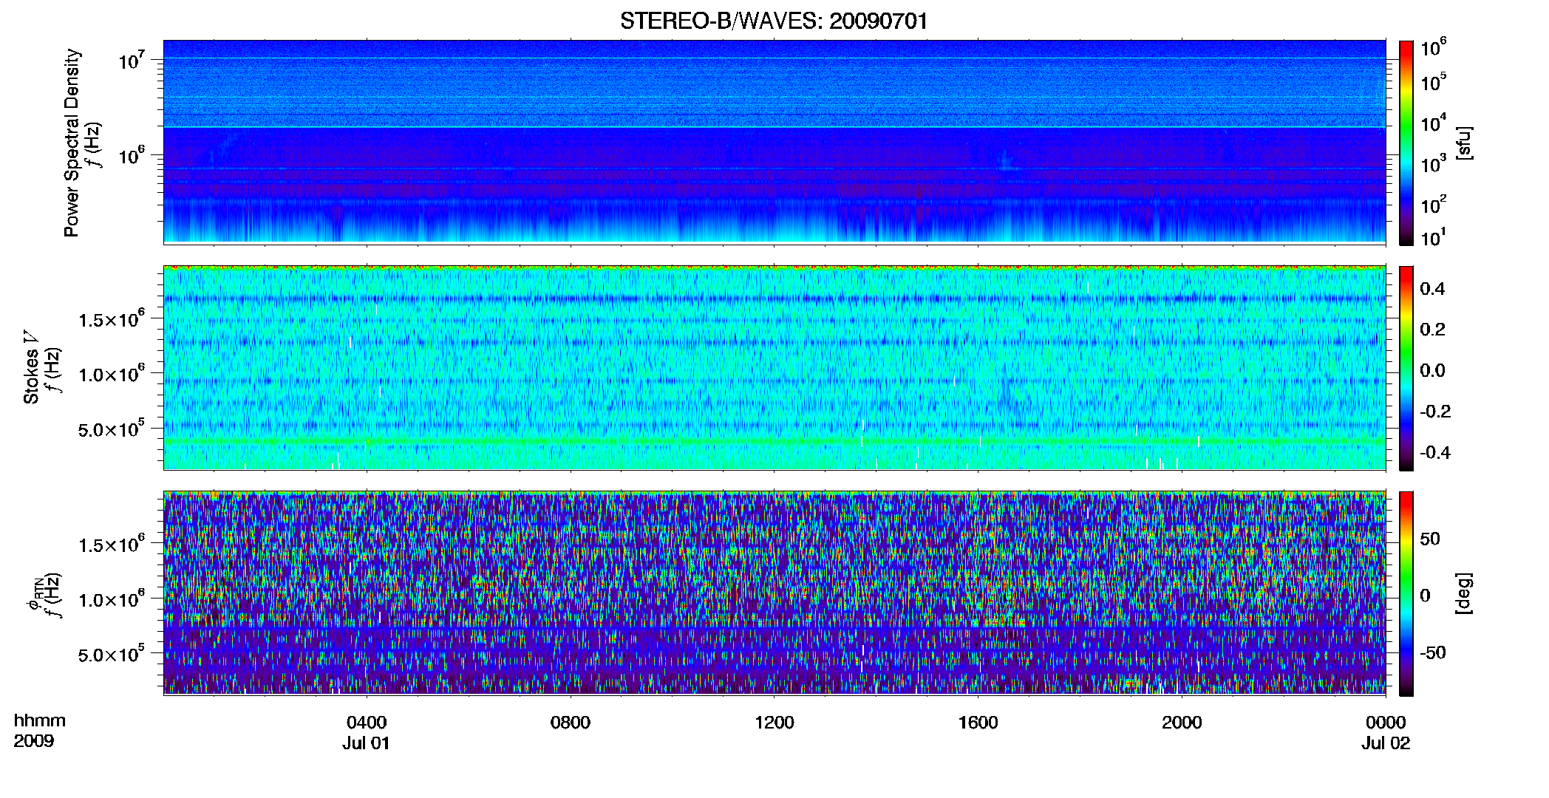Click the plot title STEREO-B/WAVES: 20090701

click(774, 21)
